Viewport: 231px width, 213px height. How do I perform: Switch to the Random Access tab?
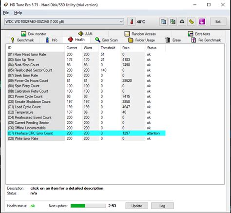(140, 34)
